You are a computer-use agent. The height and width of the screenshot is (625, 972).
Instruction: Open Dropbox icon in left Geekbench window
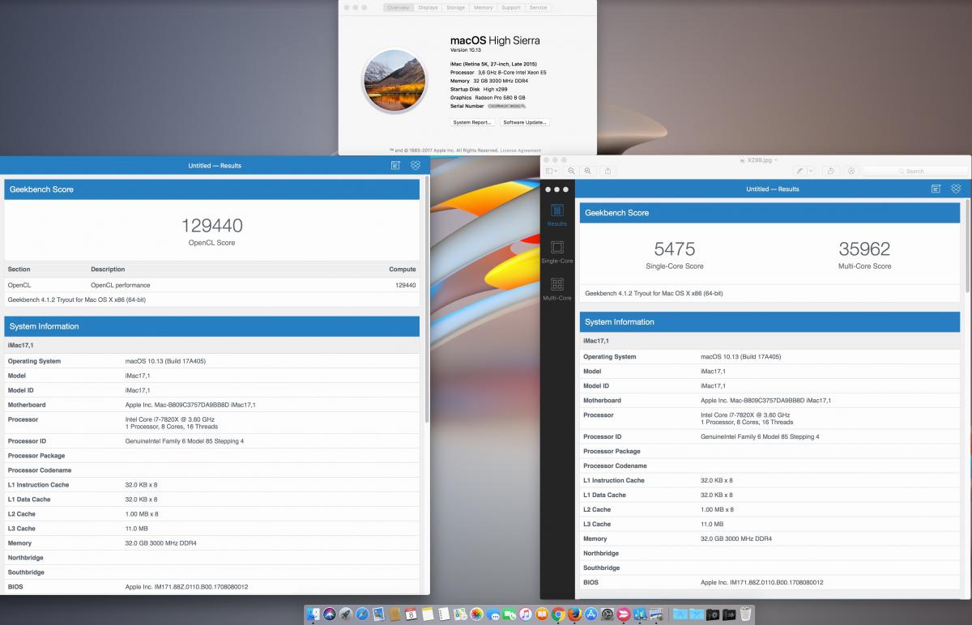[416, 165]
